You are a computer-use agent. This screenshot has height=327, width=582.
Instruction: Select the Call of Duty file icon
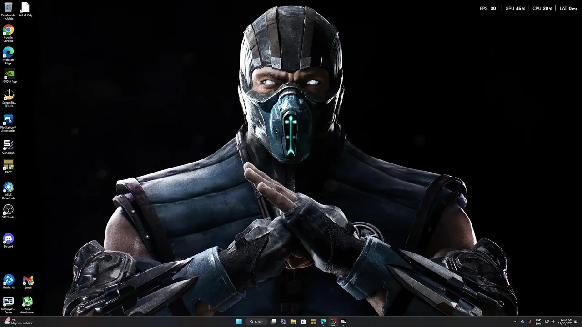pyautogui.click(x=25, y=10)
